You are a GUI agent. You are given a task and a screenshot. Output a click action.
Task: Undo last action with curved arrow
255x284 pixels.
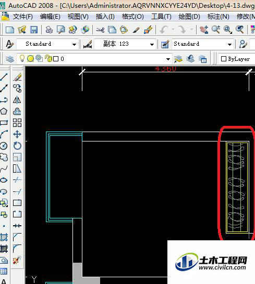tap(164, 30)
